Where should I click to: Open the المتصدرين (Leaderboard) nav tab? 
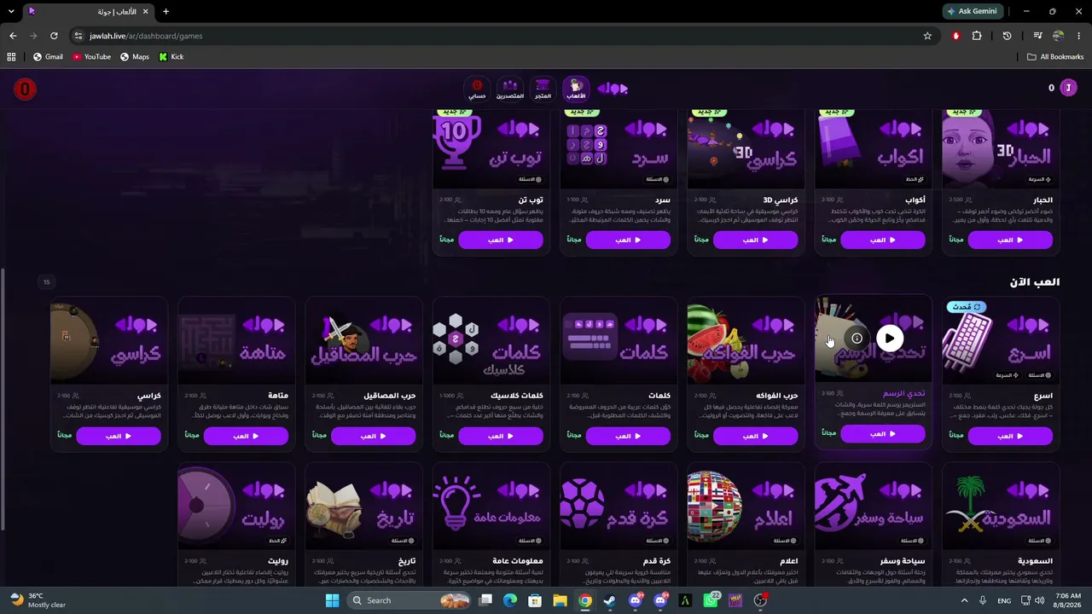[510, 88]
